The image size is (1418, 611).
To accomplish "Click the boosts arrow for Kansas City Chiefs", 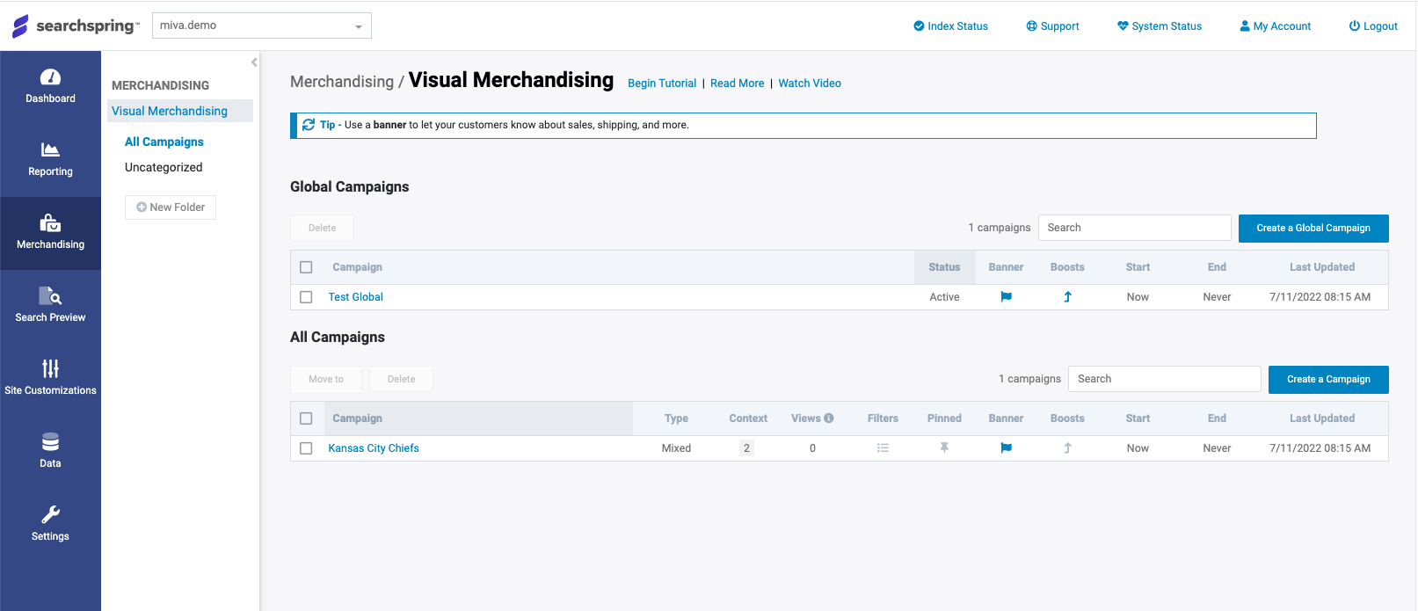I will [x=1067, y=448].
